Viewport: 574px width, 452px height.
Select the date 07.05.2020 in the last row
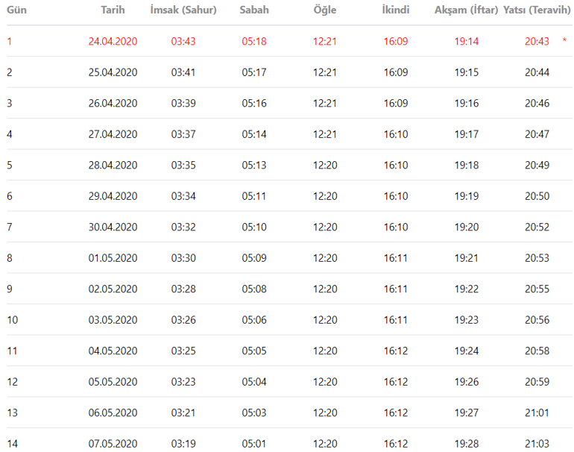click(113, 444)
